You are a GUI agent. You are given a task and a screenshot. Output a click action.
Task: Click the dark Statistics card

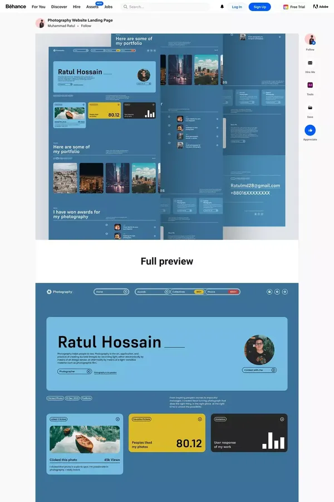tap(249, 433)
